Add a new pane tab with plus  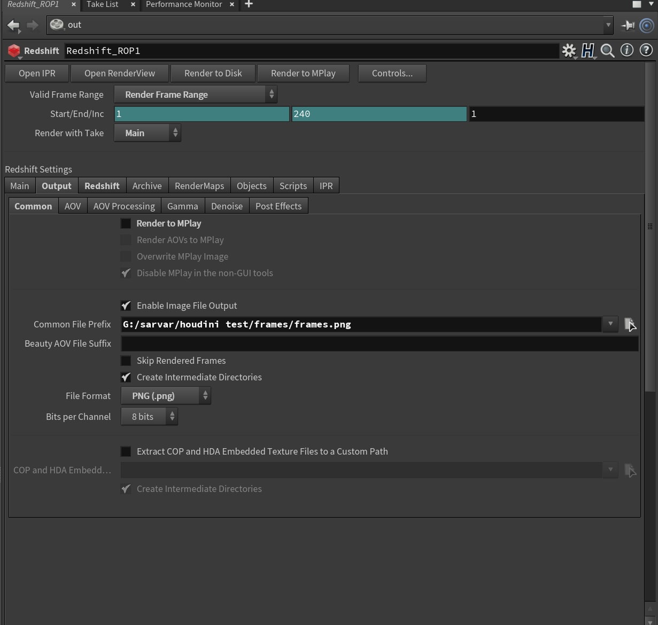point(249,4)
